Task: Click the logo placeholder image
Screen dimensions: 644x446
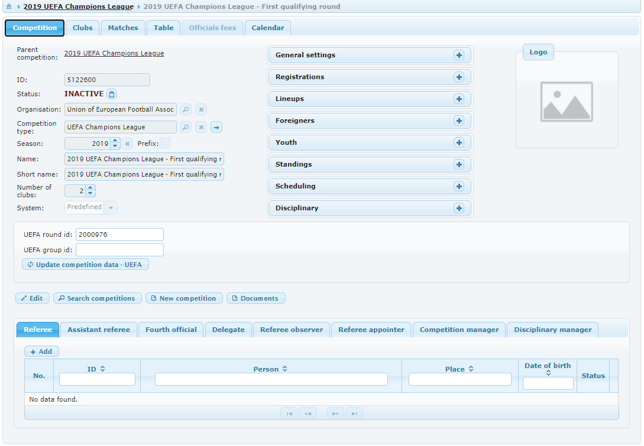Action: coord(567,102)
